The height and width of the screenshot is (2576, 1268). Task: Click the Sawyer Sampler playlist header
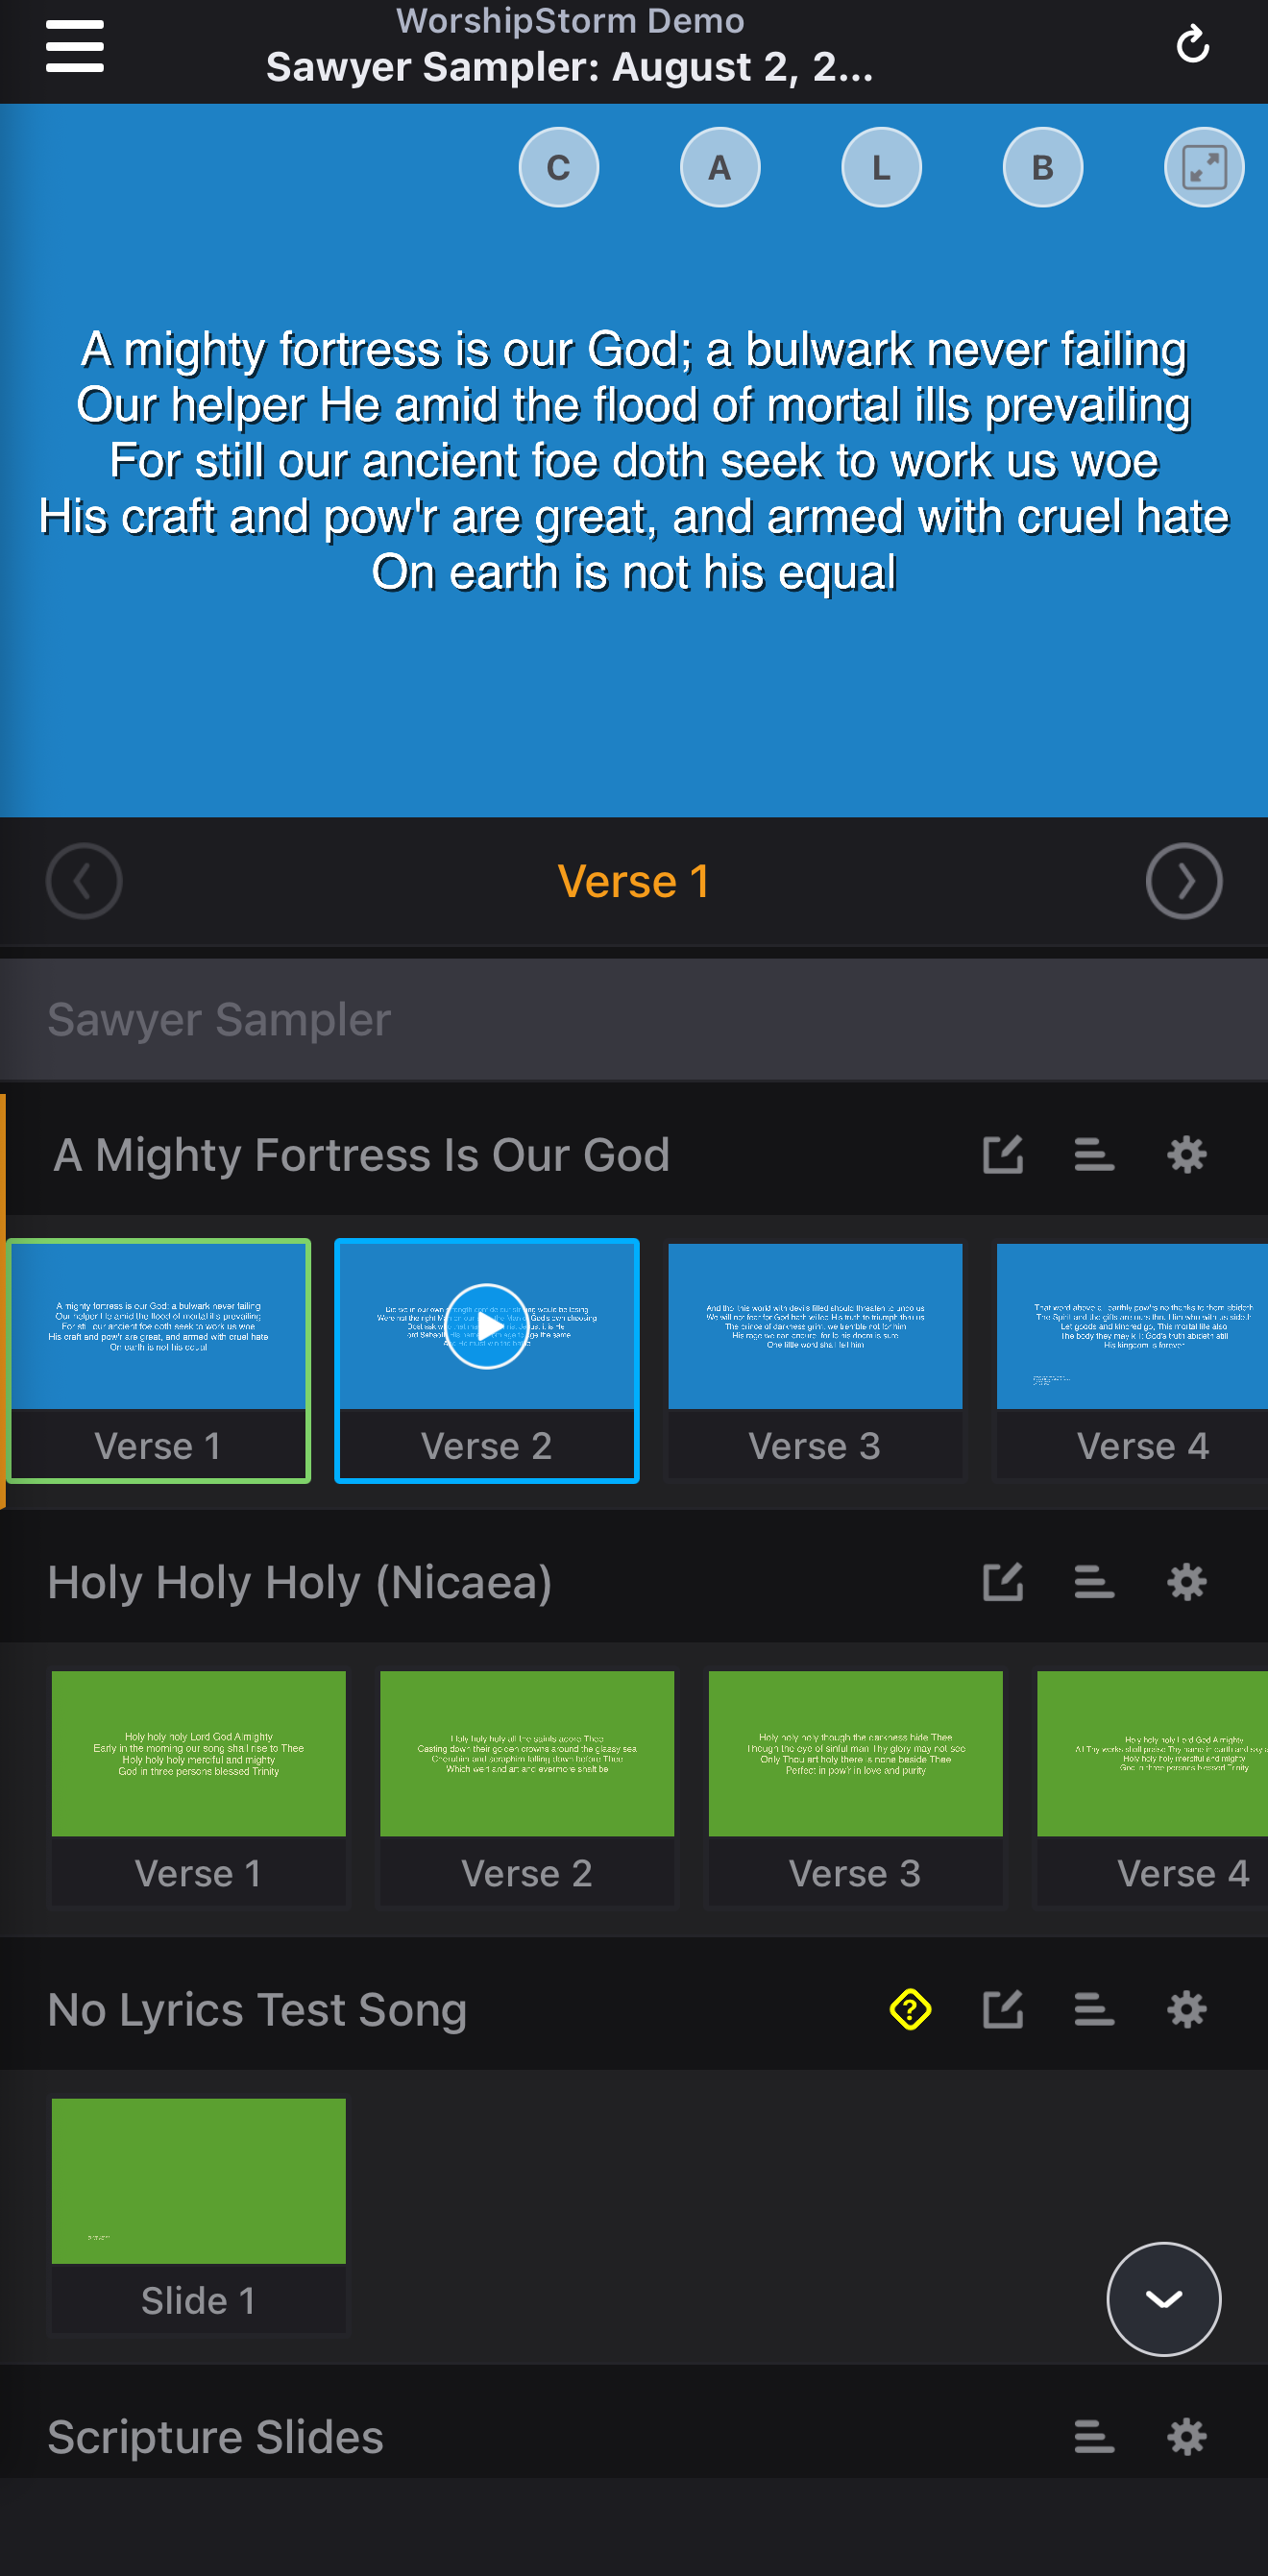634,1020
